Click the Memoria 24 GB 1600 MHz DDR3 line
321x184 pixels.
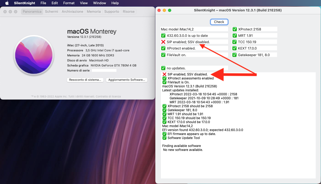(x=91, y=55)
